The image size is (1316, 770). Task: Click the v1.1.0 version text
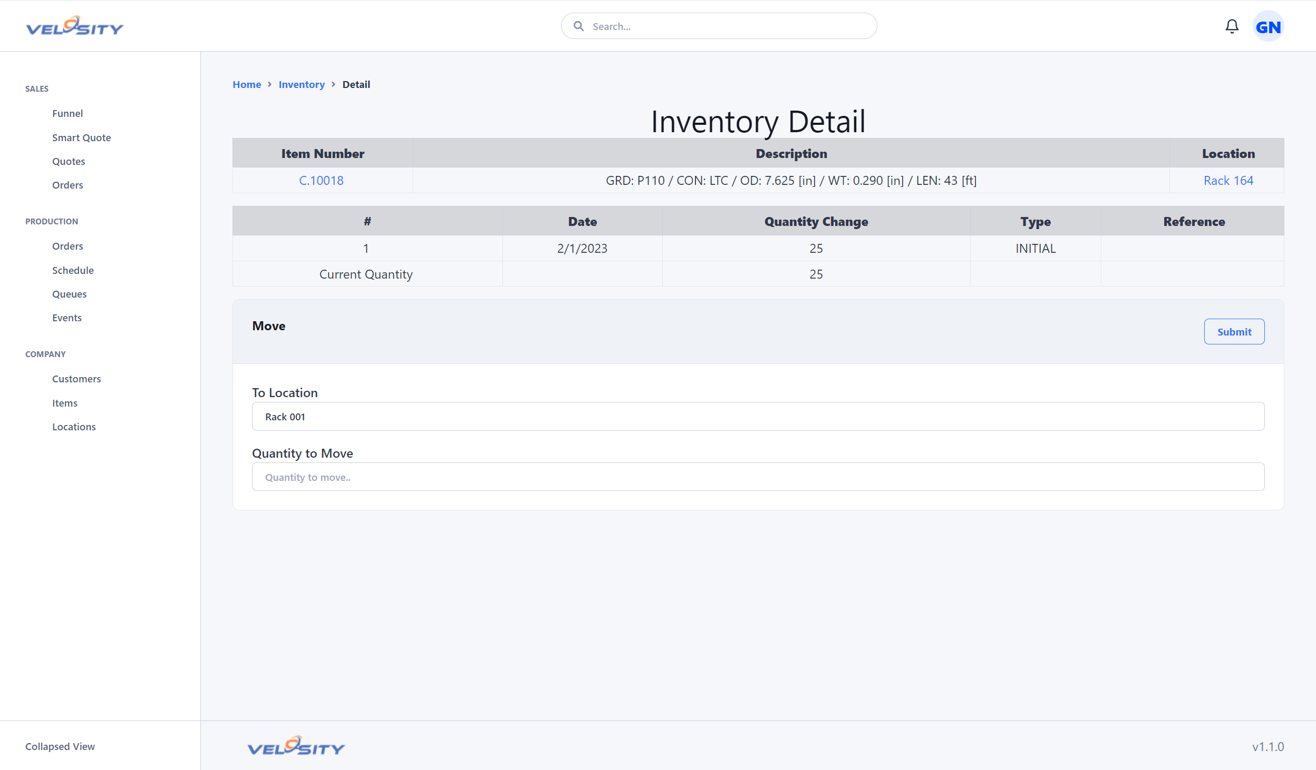[x=1268, y=746]
